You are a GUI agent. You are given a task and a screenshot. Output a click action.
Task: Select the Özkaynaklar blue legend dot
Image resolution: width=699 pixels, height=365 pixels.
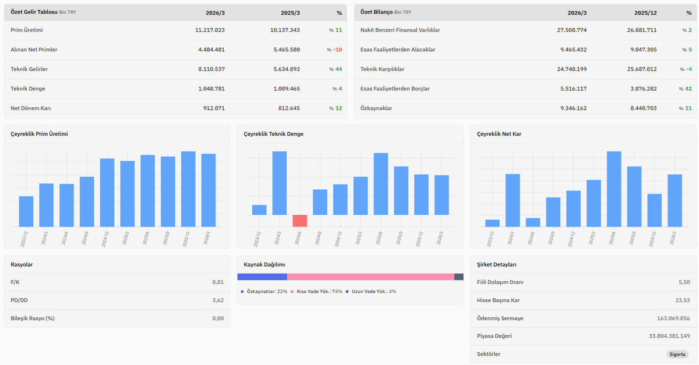[x=242, y=291]
